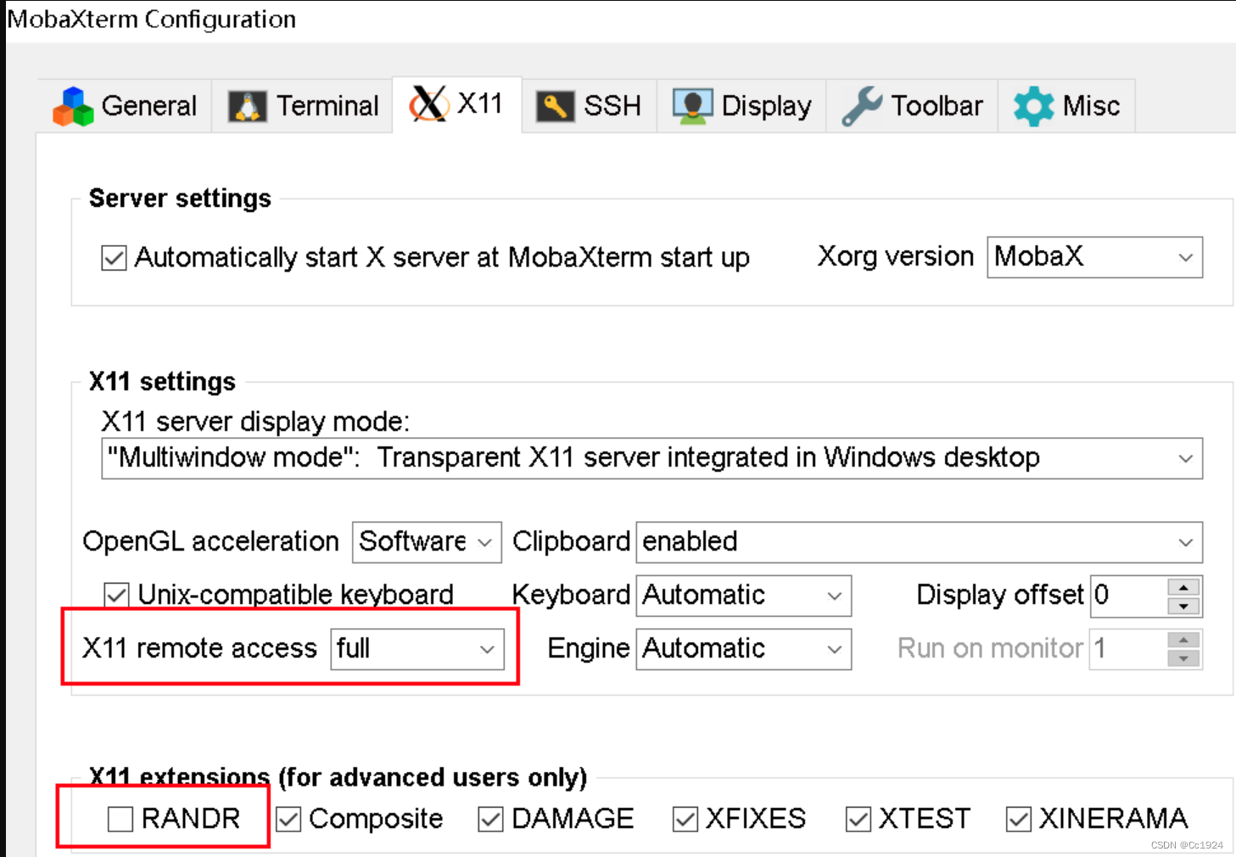Screen dimensions: 1236x857
Task: Toggle the XINERAMA extension checkbox
Action: (1018, 819)
